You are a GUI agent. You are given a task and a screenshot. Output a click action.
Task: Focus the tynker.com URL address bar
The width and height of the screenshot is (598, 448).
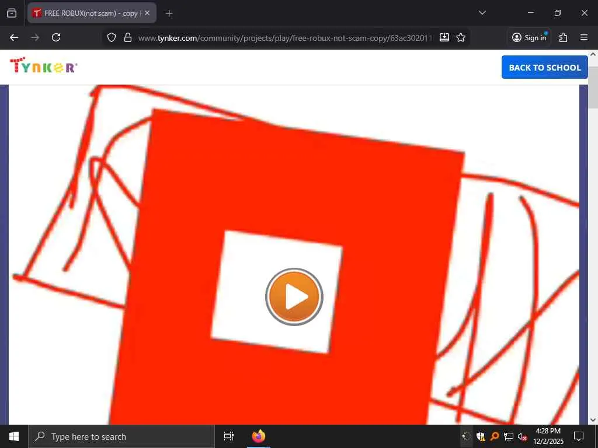tap(285, 38)
